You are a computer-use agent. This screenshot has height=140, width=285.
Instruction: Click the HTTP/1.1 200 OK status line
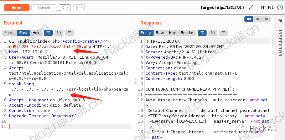(x=163, y=41)
